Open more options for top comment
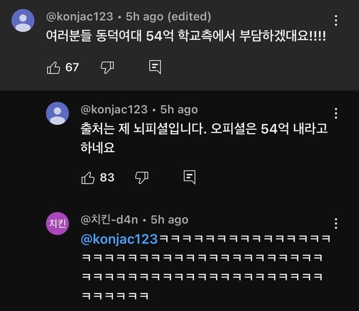The height and width of the screenshot is (311, 359). pos(335,21)
